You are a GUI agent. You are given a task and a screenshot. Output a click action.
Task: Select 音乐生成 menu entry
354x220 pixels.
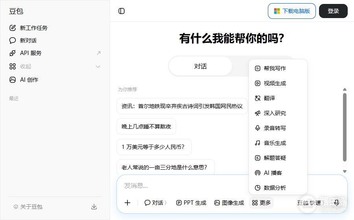pos(278,143)
